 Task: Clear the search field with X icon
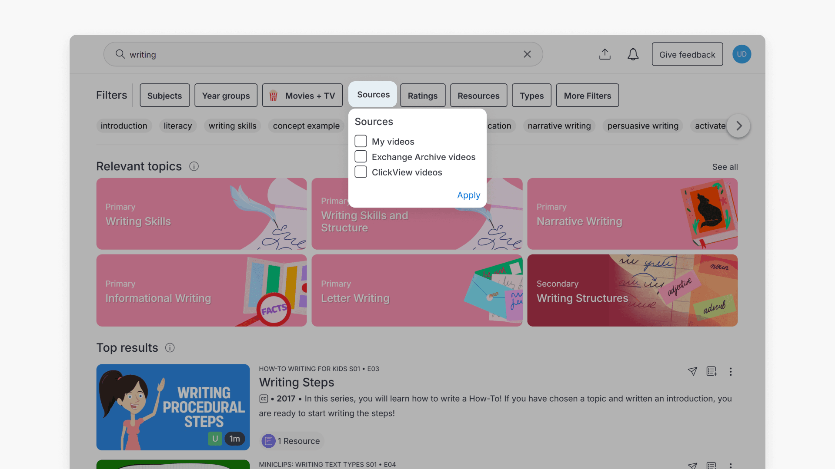coord(527,54)
